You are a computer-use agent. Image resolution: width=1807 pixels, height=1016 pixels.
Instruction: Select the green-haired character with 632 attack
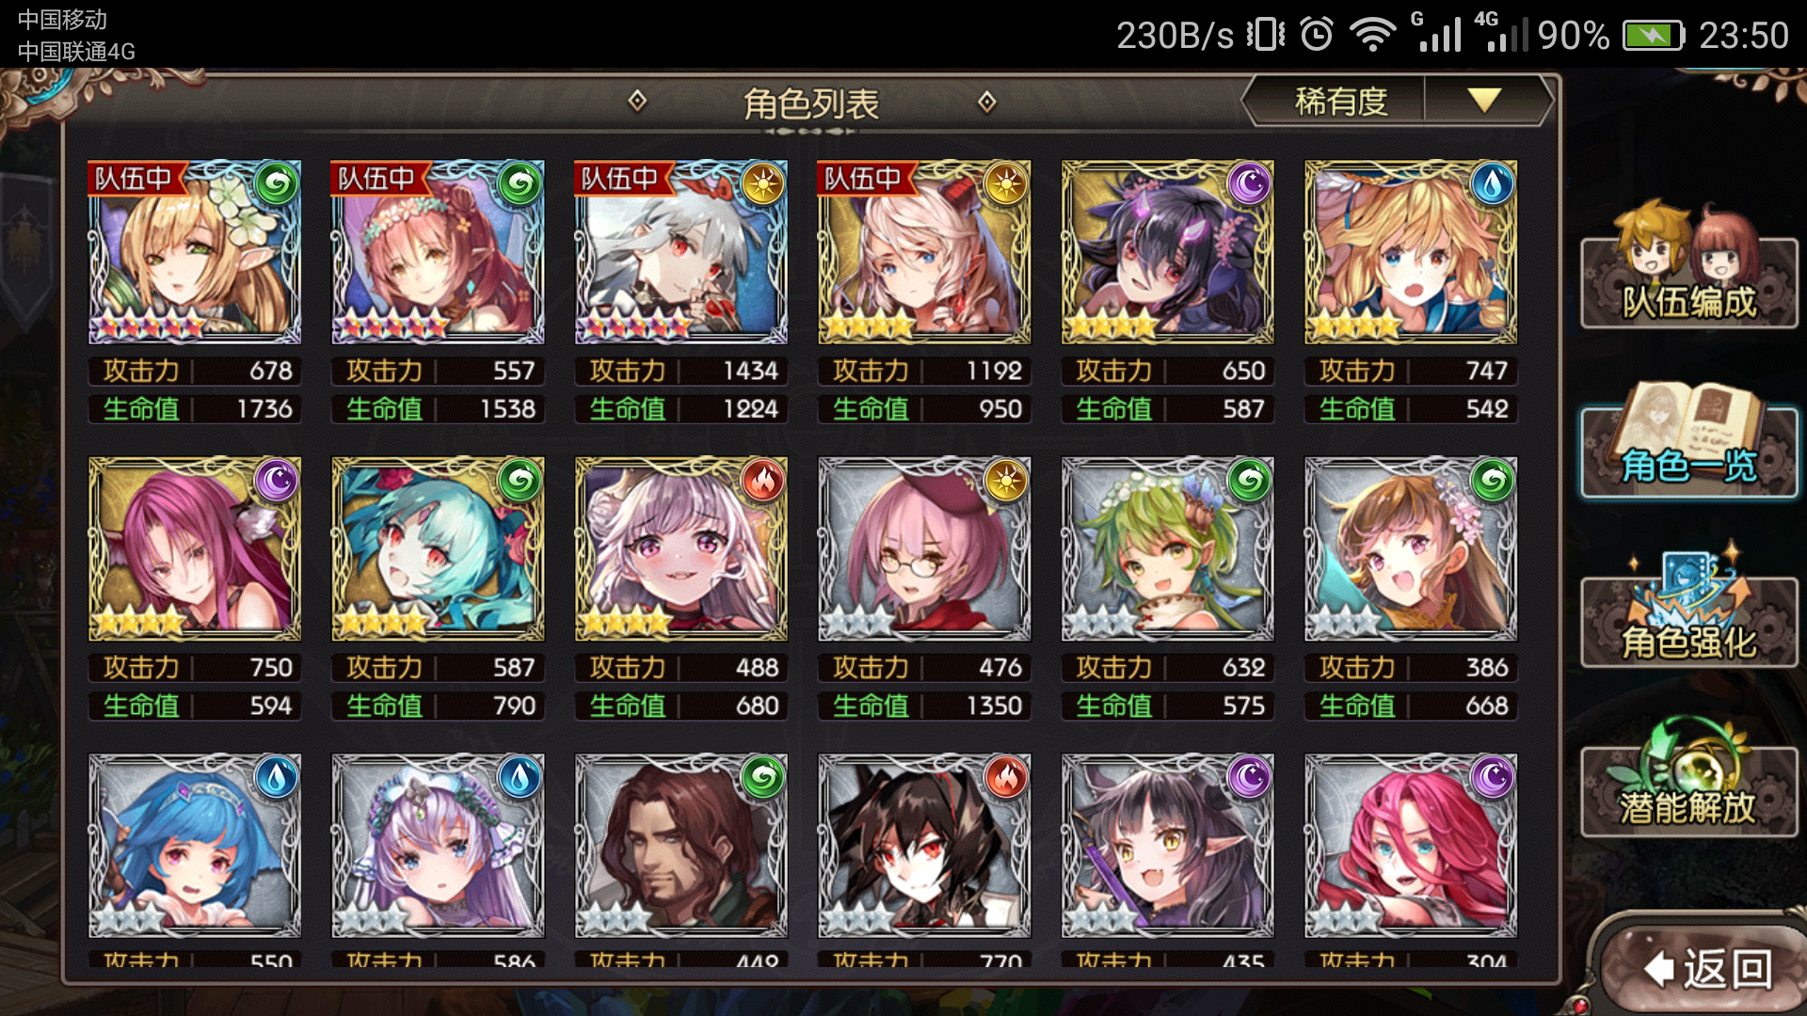coord(1167,548)
